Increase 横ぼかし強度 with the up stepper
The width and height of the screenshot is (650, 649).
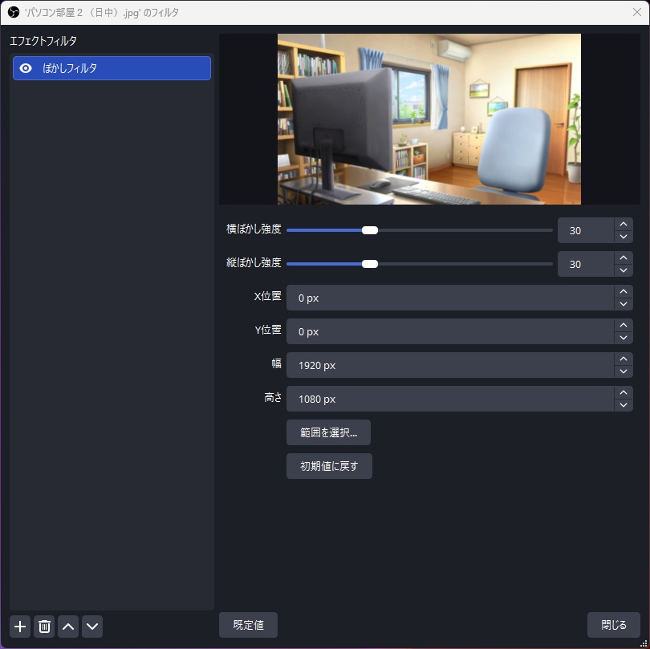coord(624,224)
